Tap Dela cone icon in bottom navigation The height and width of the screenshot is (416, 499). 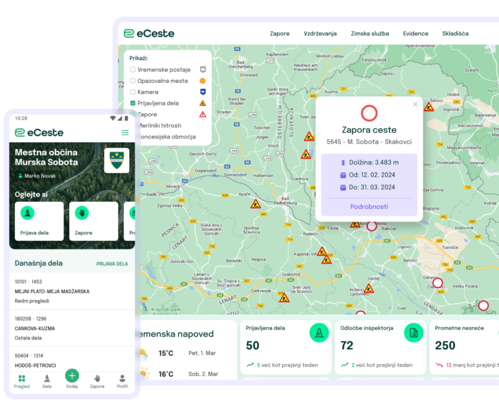point(47,381)
